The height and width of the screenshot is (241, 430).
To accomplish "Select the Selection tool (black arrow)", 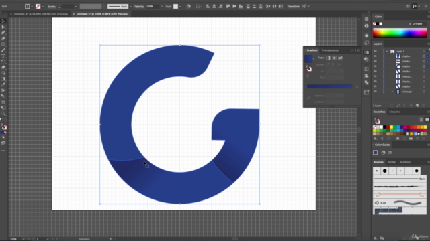I will [x=3, y=21].
